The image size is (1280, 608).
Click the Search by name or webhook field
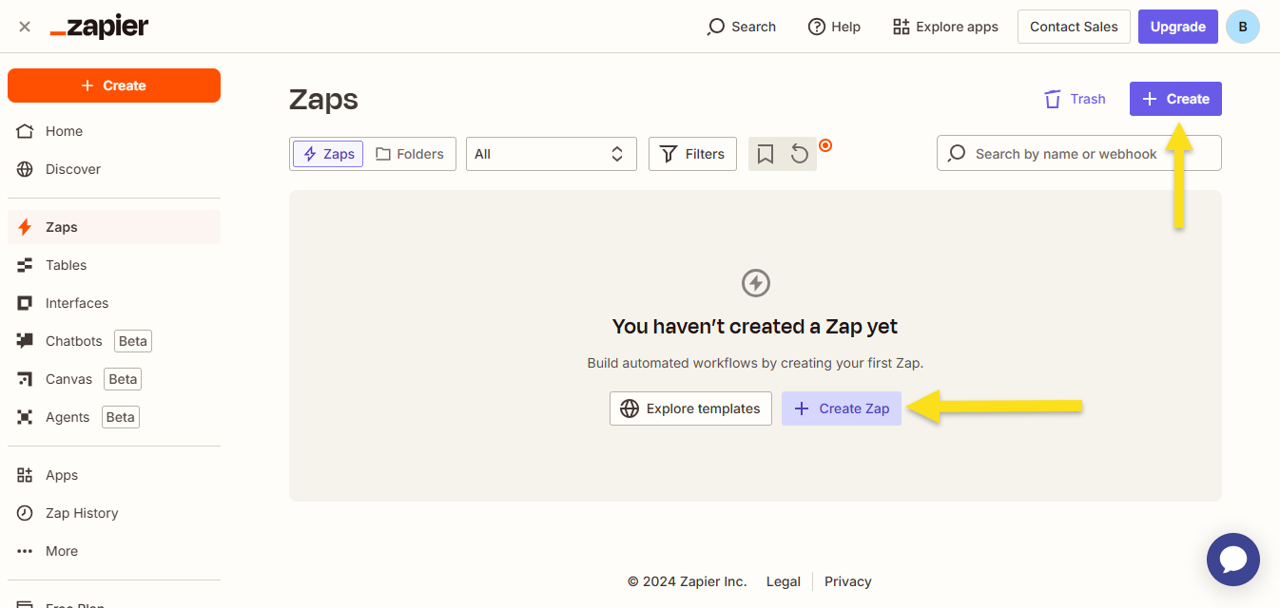click(1079, 154)
